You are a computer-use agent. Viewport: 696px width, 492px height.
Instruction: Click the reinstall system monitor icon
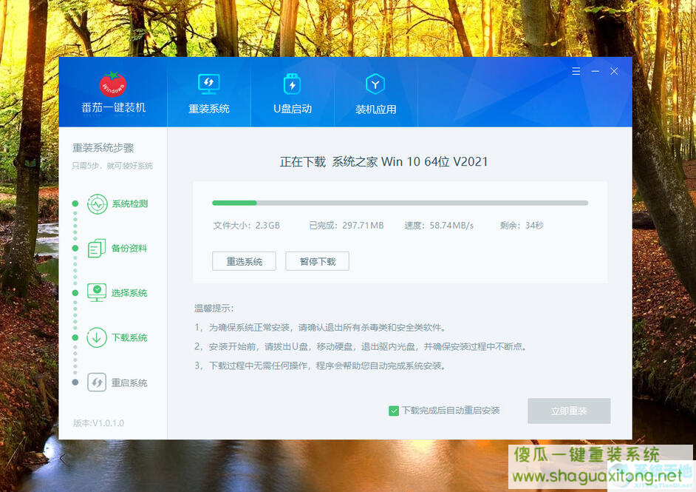[x=208, y=84]
